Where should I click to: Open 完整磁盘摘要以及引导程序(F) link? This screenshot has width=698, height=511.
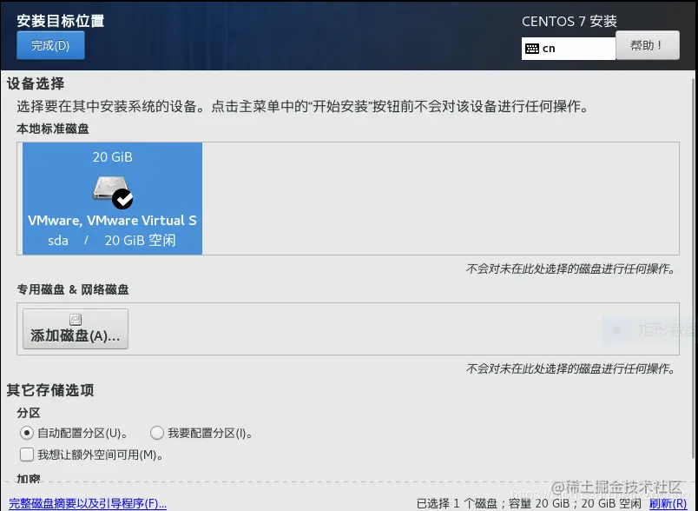pos(88,504)
